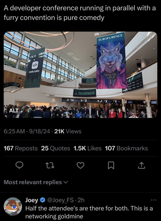Open the Joey display name

click(x=32, y=200)
